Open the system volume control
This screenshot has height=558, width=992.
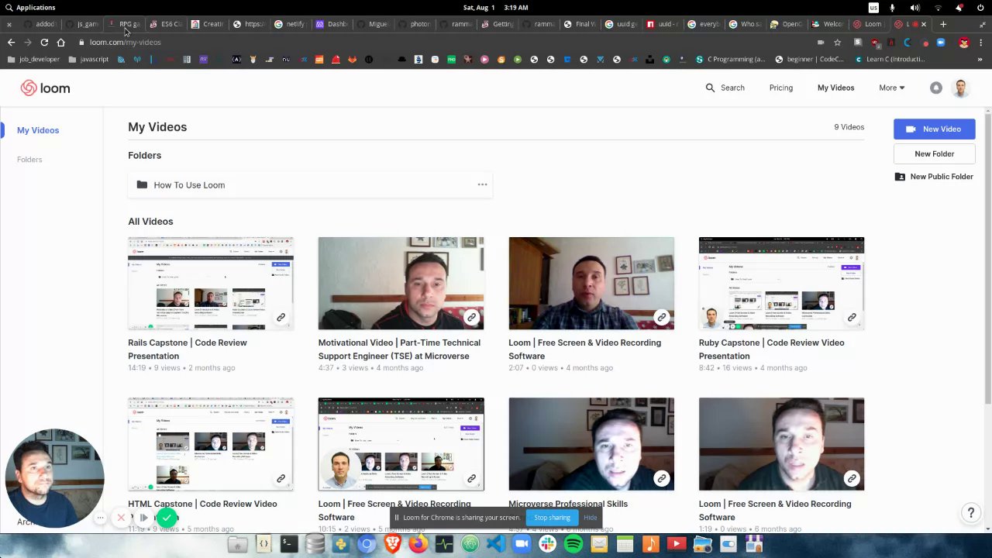(914, 7)
